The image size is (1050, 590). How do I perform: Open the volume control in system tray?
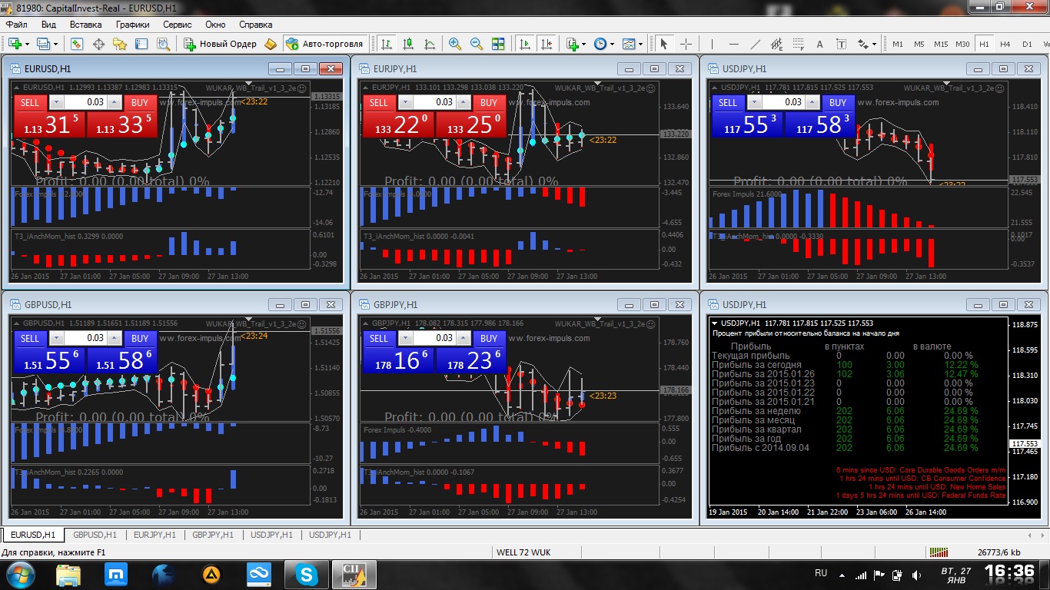point(916,574)
